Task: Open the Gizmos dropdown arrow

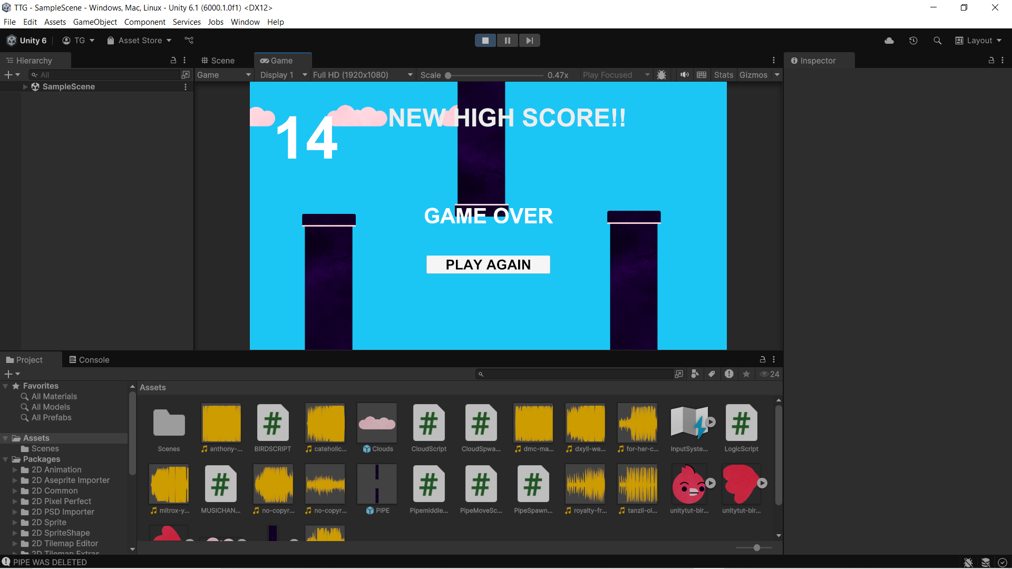Action: [777, 74]
